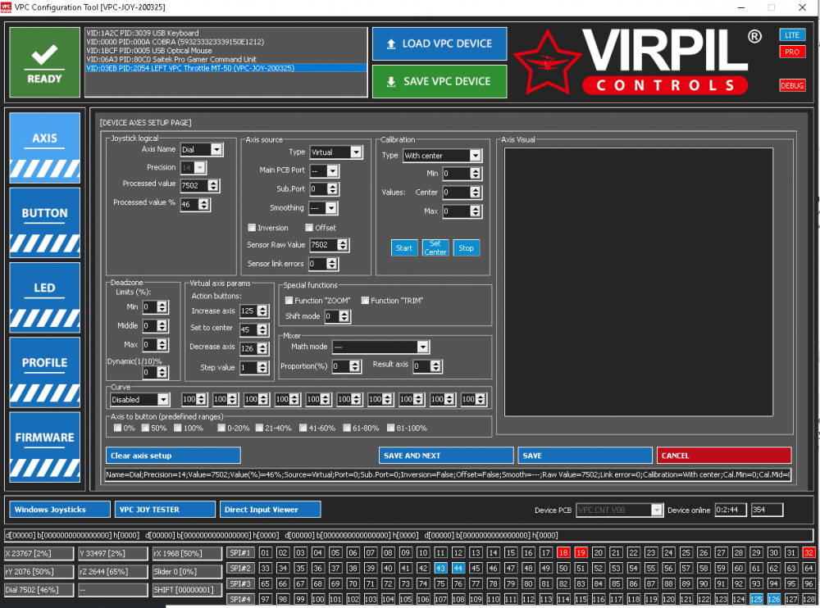Check the 81-100% axis-to-button range

pos(390,428)
